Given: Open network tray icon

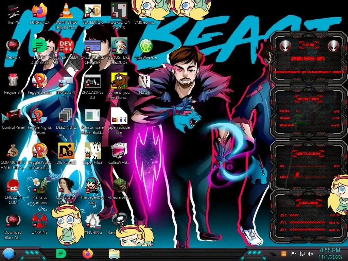Looking at the screenshot, I should pyautogui.click(x=302, y=254).
